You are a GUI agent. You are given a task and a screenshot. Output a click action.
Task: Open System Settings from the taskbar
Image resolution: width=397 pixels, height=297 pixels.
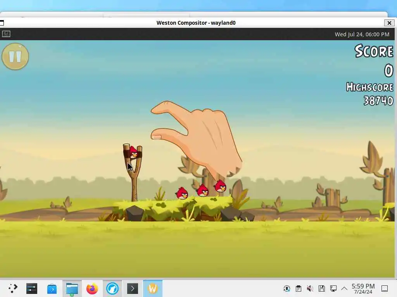pyautogui.click(x=32, y=288)
